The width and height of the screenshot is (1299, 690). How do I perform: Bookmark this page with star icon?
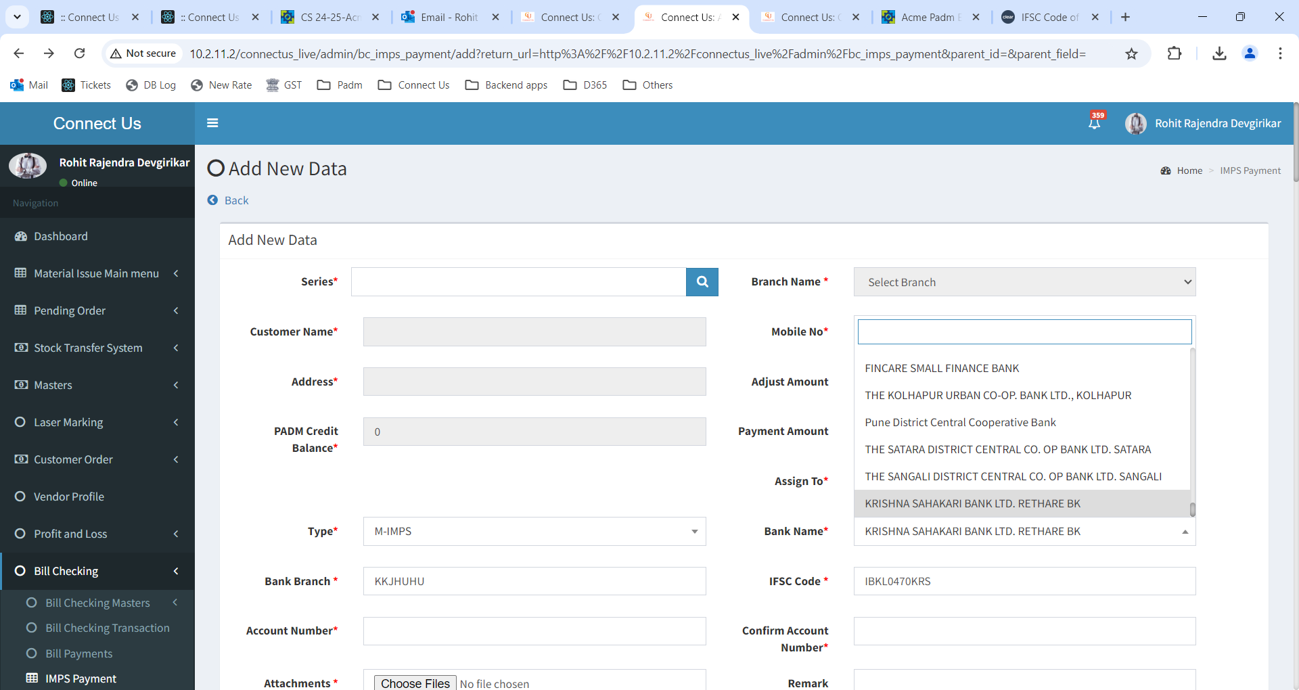(x=1131, y=53)
